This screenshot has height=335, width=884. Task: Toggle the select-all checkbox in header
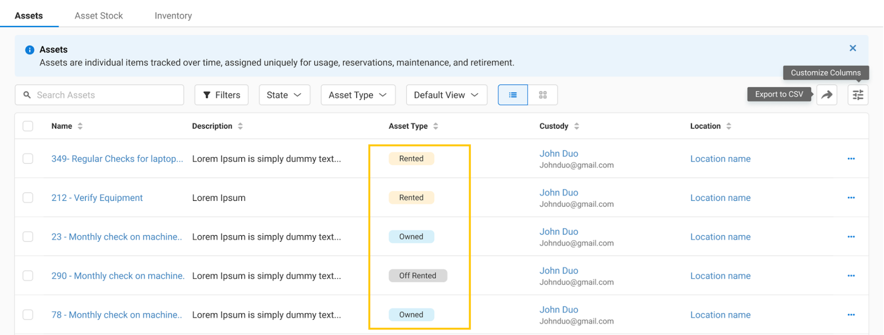click(28, 126)
